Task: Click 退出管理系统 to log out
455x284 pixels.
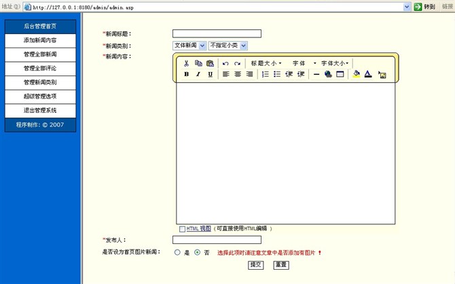Action: point(40,110)
